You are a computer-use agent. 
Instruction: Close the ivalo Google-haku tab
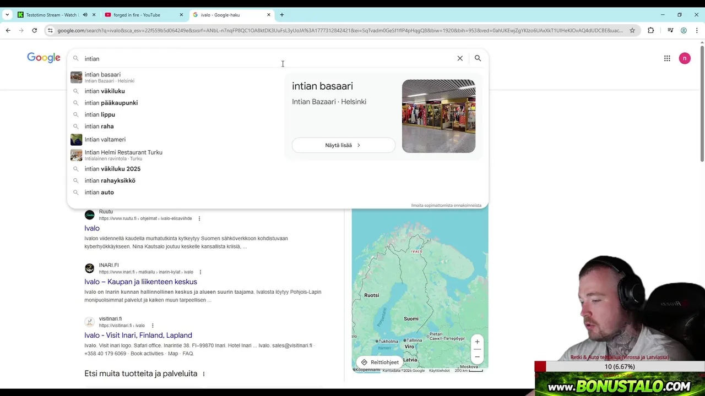coord(269,15)
